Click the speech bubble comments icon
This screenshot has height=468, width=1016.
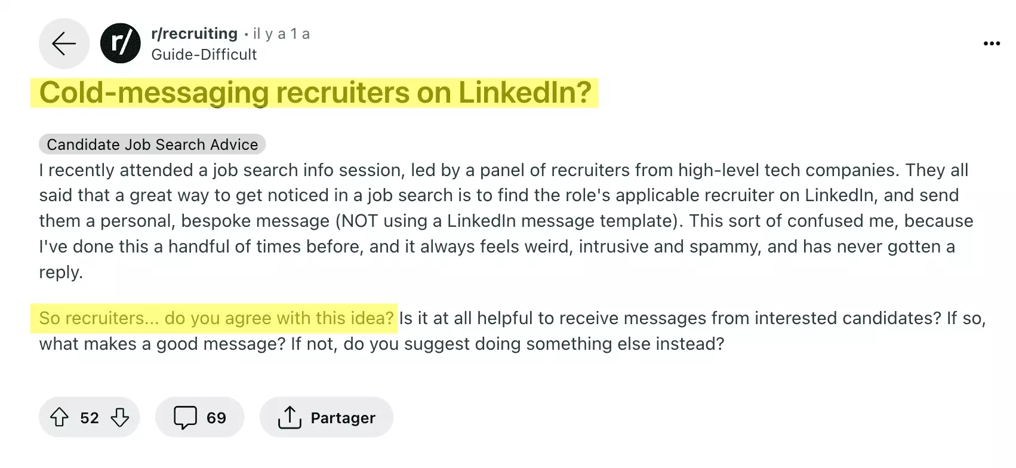pos(185,417)
